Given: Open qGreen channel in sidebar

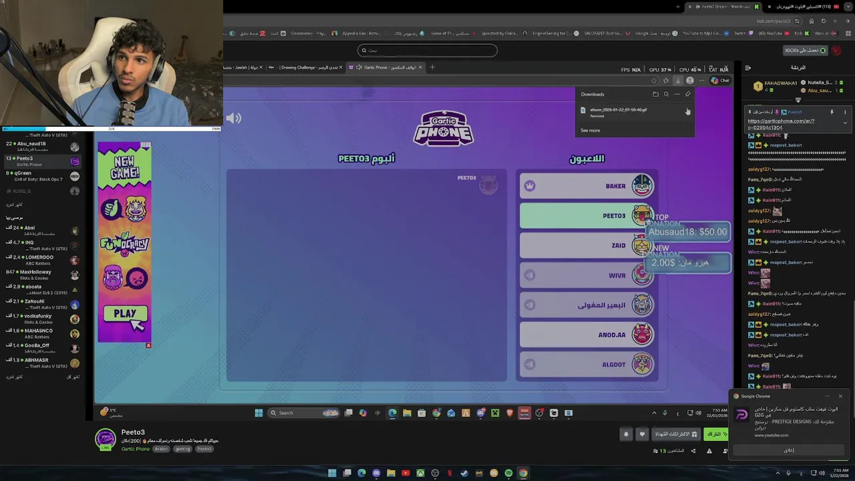Looking at the screenshot, I should tap(41, 176).
